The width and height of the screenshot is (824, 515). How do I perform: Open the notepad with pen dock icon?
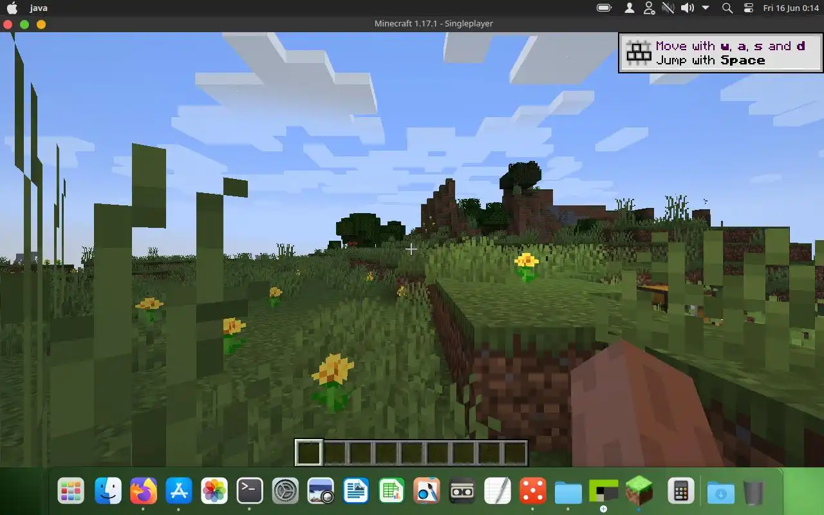[x=498, y=492]
